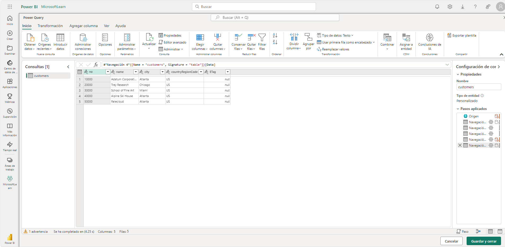Image resolution: width=505 pixels, height=247 pixels.
Task: Open the Ver tab
Action: [x=107, y=26]
